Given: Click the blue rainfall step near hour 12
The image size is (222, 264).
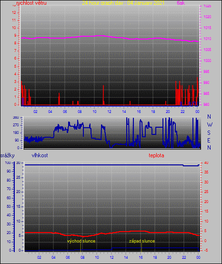Looking at the screenshot, I should 112,248.
